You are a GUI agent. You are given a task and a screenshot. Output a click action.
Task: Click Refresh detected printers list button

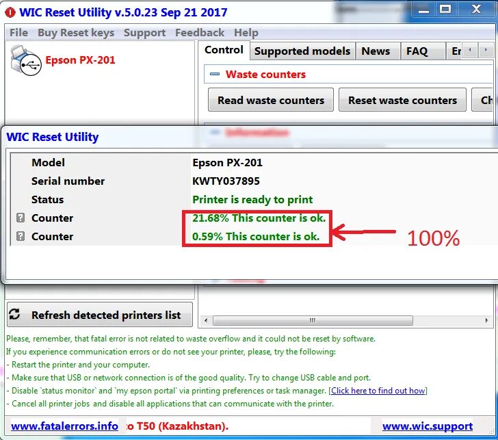(x=100, y=315)
